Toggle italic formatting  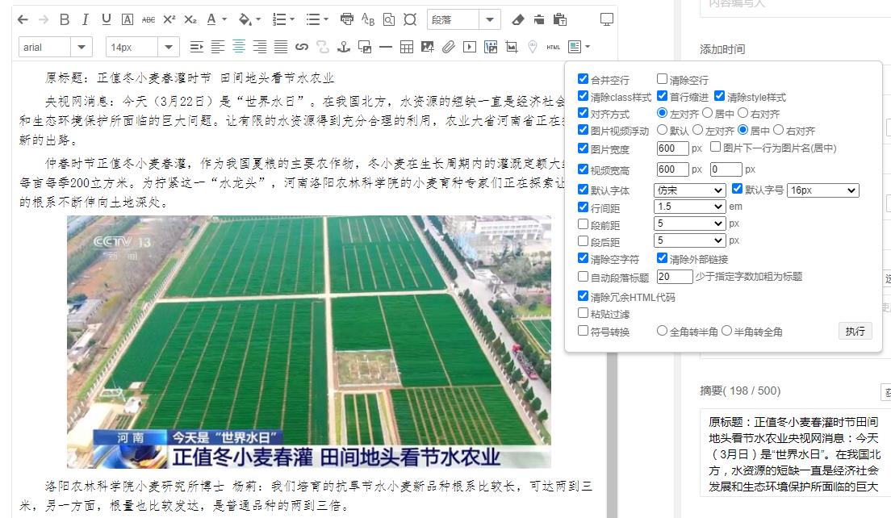click(86, 20)
